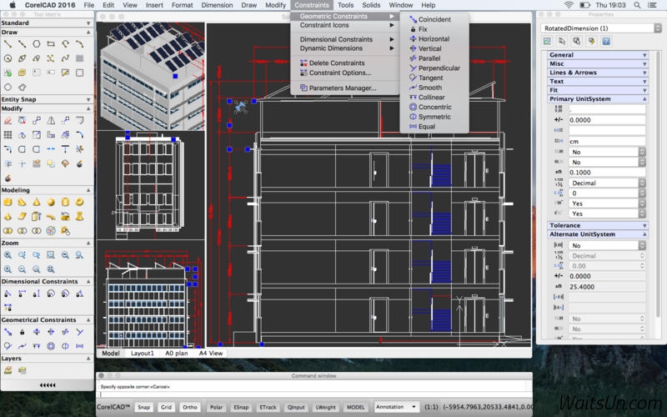Image resolution: width=667 pixels, height=417 pixels.
Task: Open Parameters Manager from Constraints menu
Action: [344, 88]
